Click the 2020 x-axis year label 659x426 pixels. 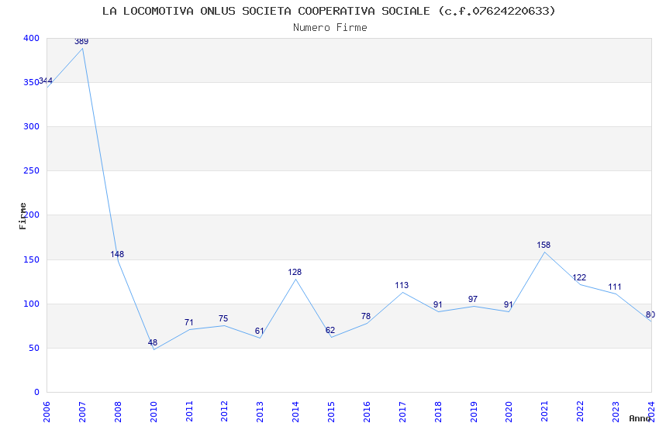509,412
